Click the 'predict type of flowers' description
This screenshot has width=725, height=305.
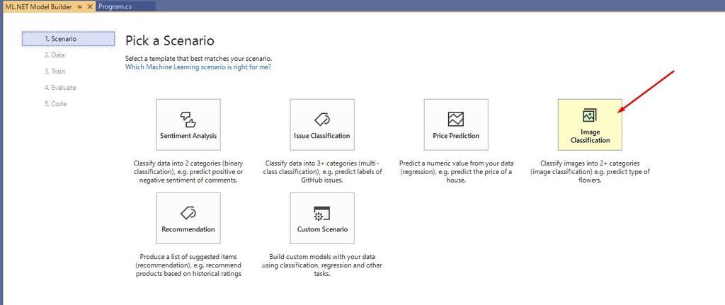click(x=590, y=172)
